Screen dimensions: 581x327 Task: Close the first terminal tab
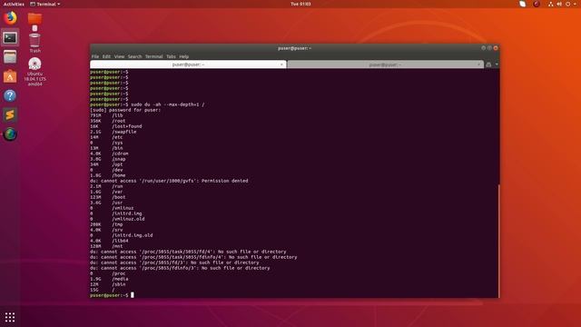tap(281, 64)
